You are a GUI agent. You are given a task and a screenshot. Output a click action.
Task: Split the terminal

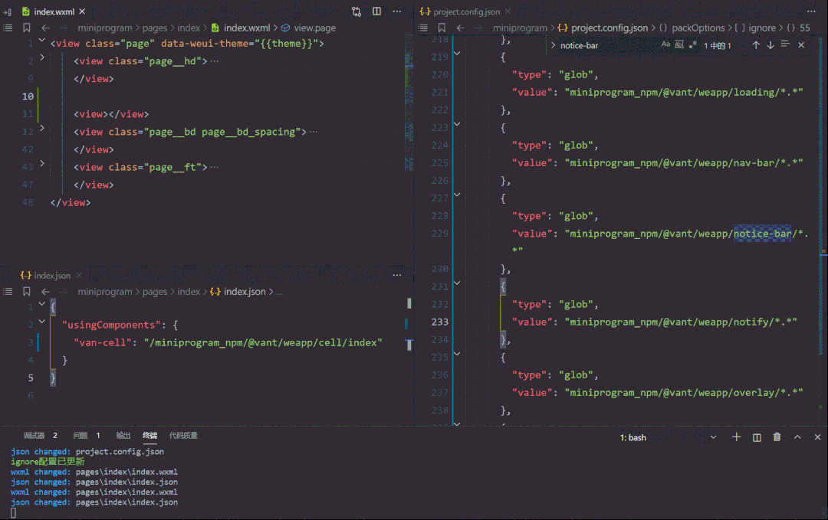pyautogui.click(x=757, y=437)
